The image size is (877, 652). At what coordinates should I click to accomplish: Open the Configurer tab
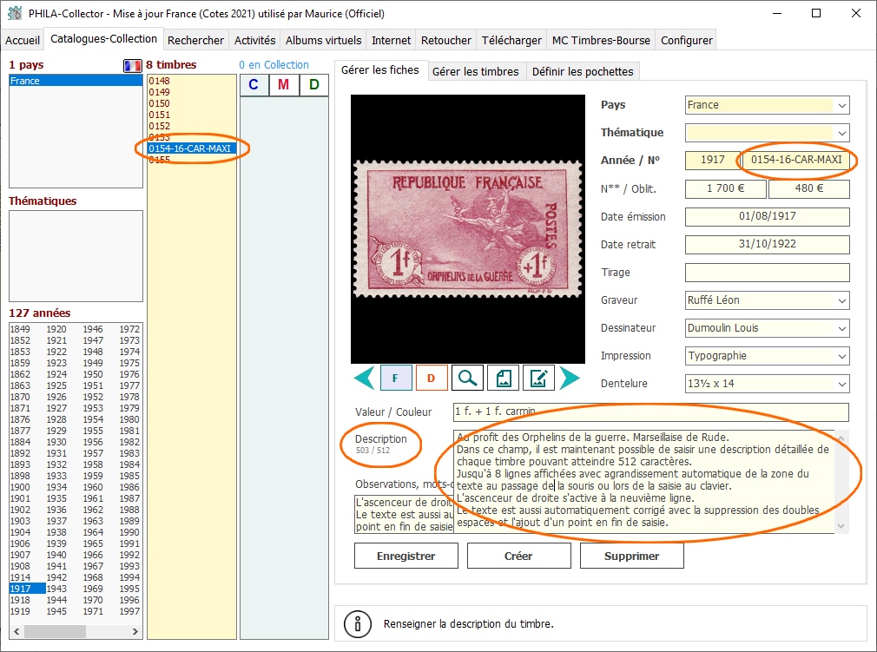687,40
